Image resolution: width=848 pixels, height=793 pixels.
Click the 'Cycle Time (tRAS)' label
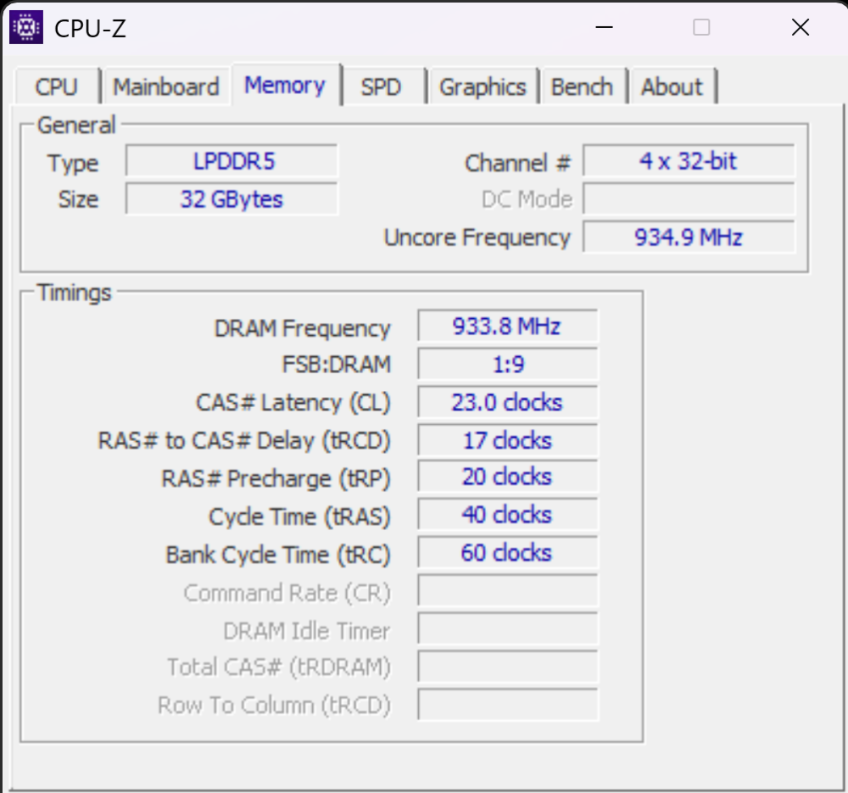299,517
